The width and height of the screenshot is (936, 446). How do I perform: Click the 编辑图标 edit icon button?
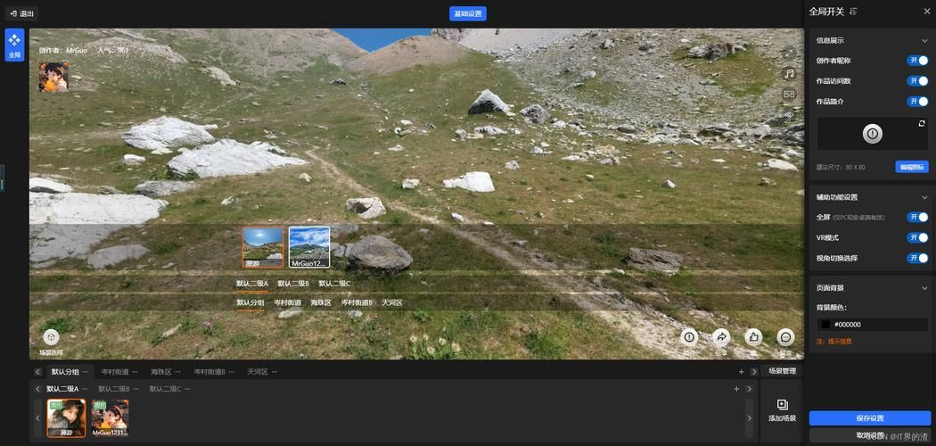click(x=912, y=167)
